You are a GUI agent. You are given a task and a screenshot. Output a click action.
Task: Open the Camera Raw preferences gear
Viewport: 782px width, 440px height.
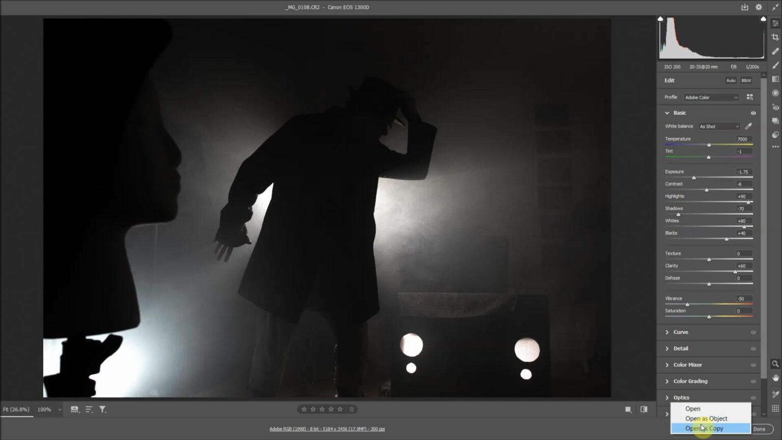(758, 7)
